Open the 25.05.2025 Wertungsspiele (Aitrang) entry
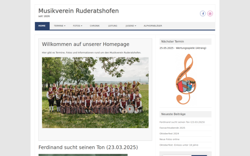The width and height of the screenshot is (250, 156). pos(183,48)
